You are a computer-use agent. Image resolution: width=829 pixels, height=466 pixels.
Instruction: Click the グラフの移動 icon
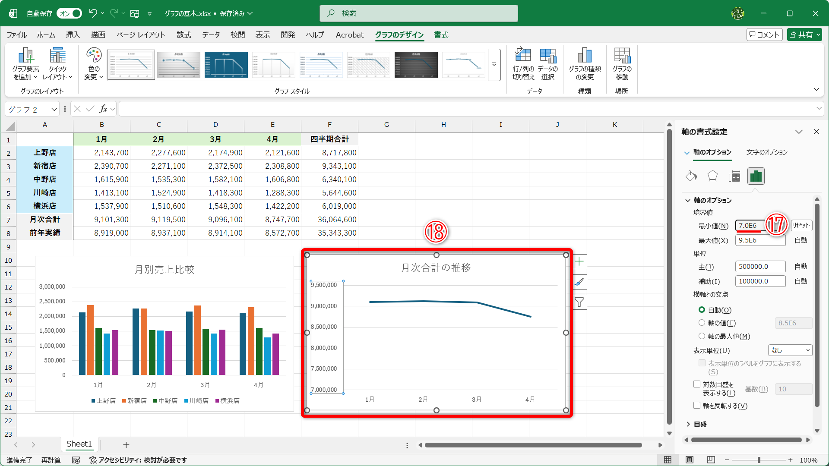tap(622, 56)
